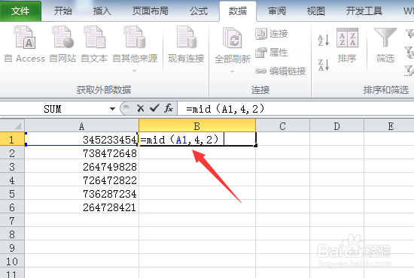The image size is (414, 278).
Task: Import data 自网站
Action: (x=62, y=44)
